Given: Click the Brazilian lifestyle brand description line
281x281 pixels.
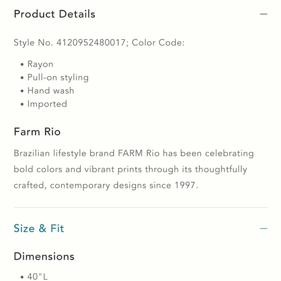Looking at the screenshot, I should point(134,154).
